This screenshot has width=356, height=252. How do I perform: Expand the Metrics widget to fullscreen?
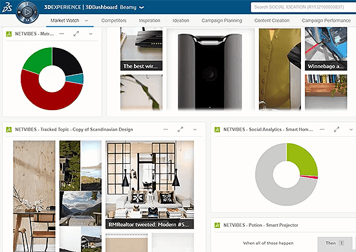[76, 34]
